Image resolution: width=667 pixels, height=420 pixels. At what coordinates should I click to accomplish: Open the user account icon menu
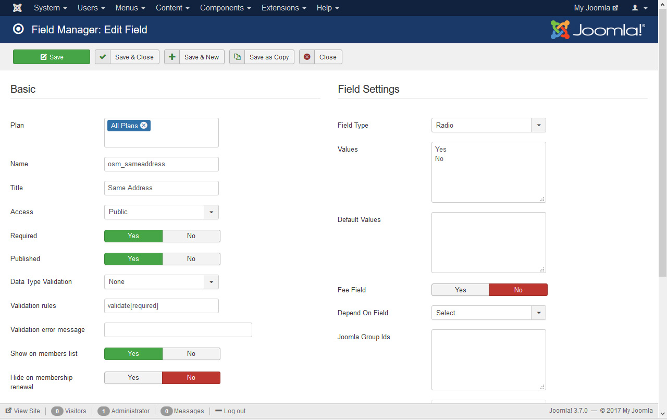639,8
